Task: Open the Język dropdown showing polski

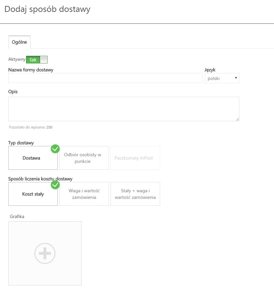Action: (222, 78)
